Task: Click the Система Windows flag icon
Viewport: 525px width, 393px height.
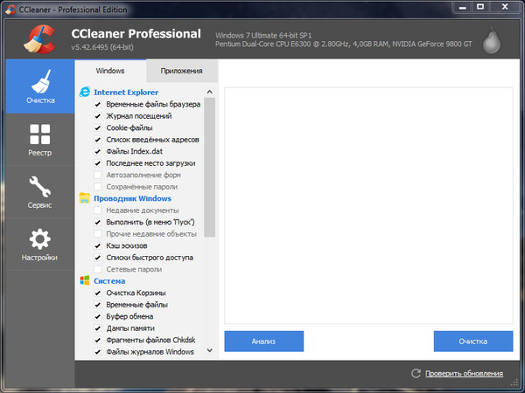Action: (85, 281)
